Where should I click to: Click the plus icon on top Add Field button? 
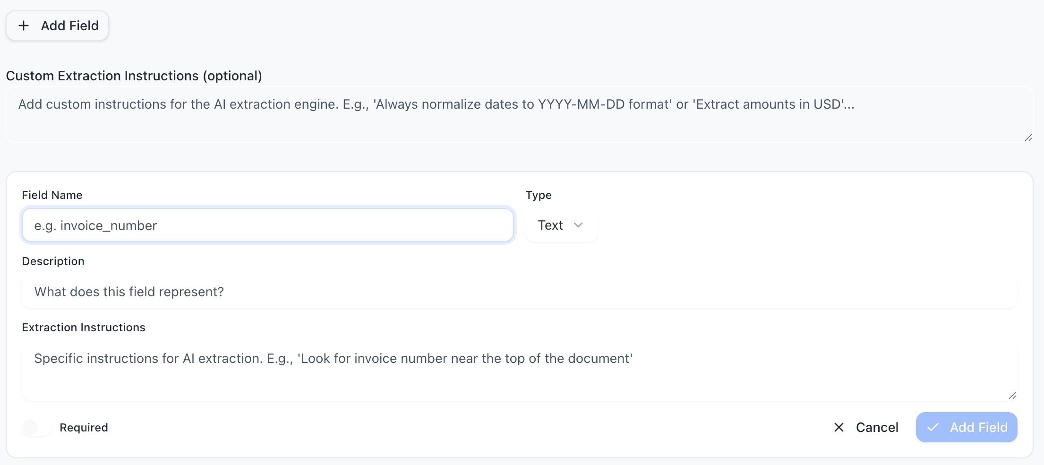[23, 26]
